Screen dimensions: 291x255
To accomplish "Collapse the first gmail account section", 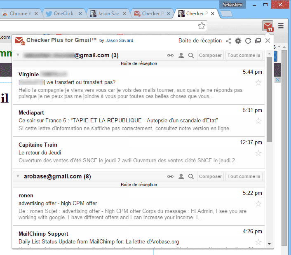I will (18, 55).
